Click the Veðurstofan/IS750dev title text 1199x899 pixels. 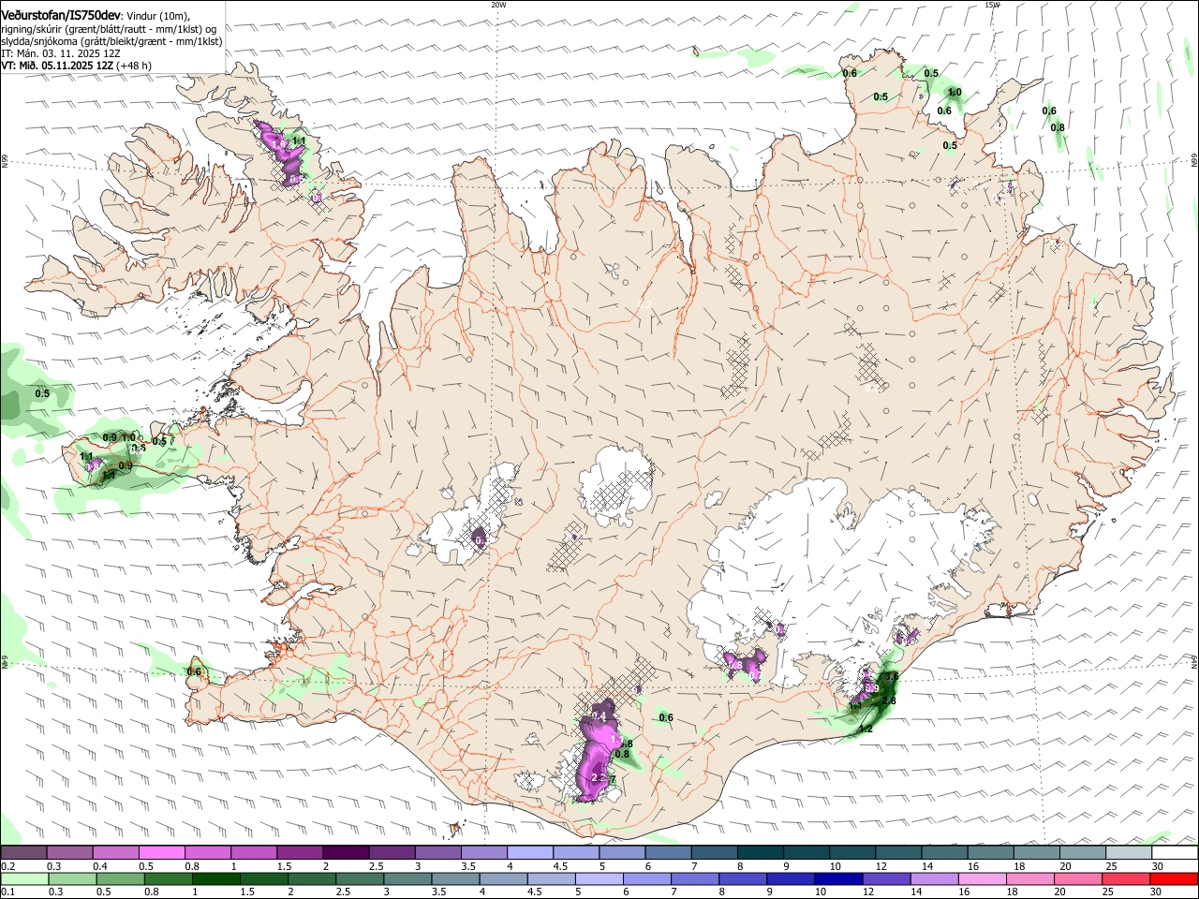click(x=61, y=16)
